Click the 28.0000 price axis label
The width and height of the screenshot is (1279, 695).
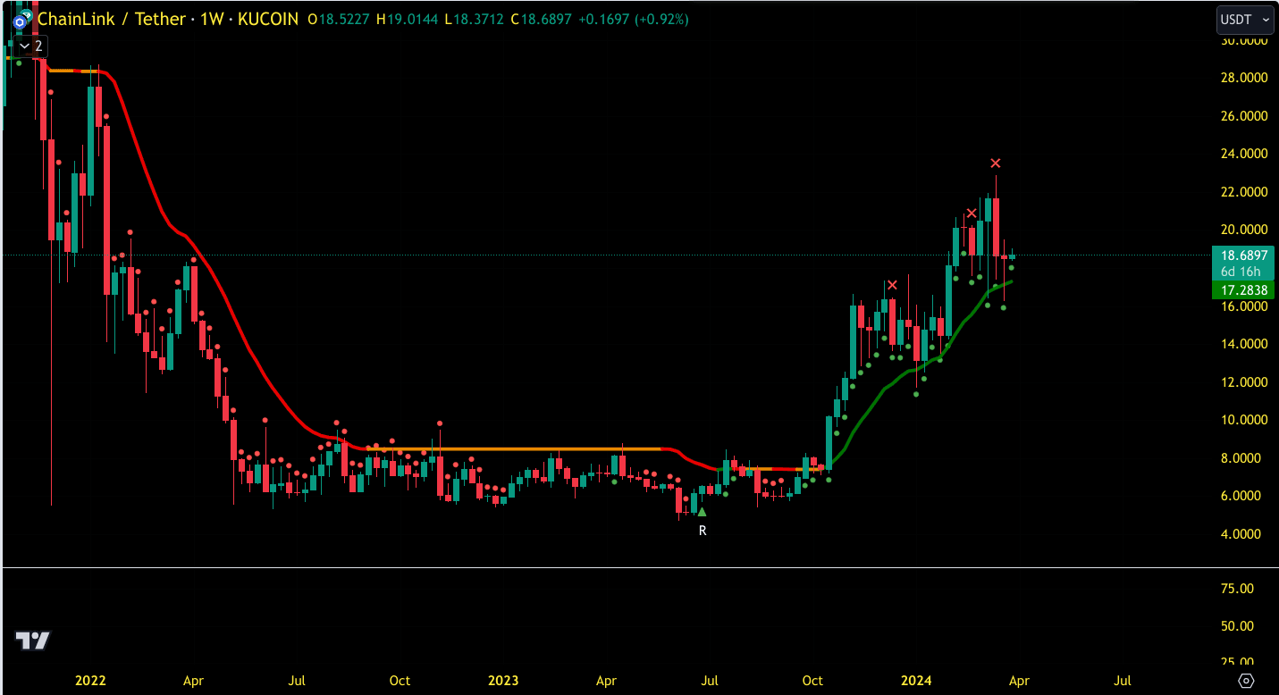click(x=1243, y=78)
